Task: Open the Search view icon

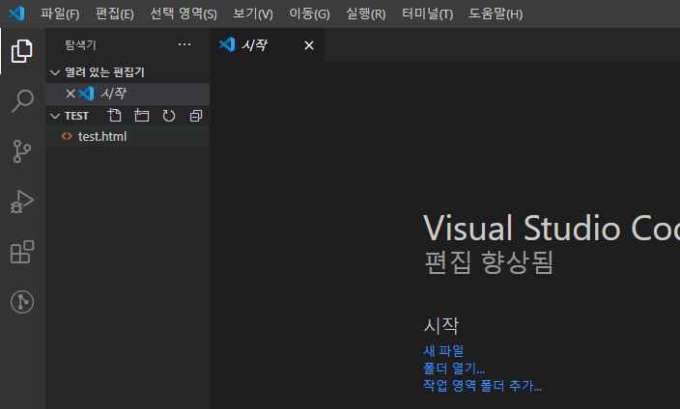Action: [21, 101]
